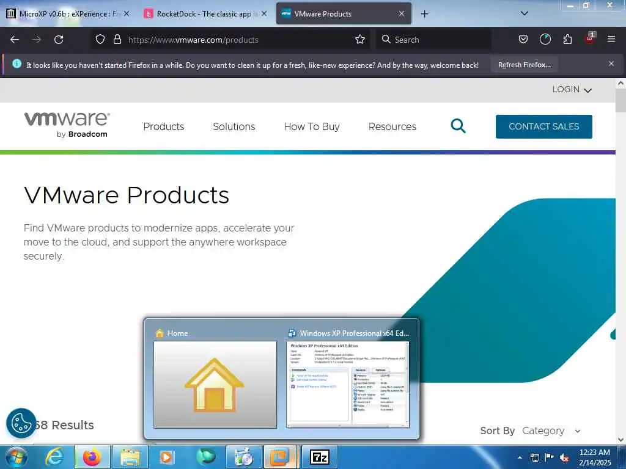Open the taskbar clock and date
The image size is (626, 469).
tap(595, 457)
